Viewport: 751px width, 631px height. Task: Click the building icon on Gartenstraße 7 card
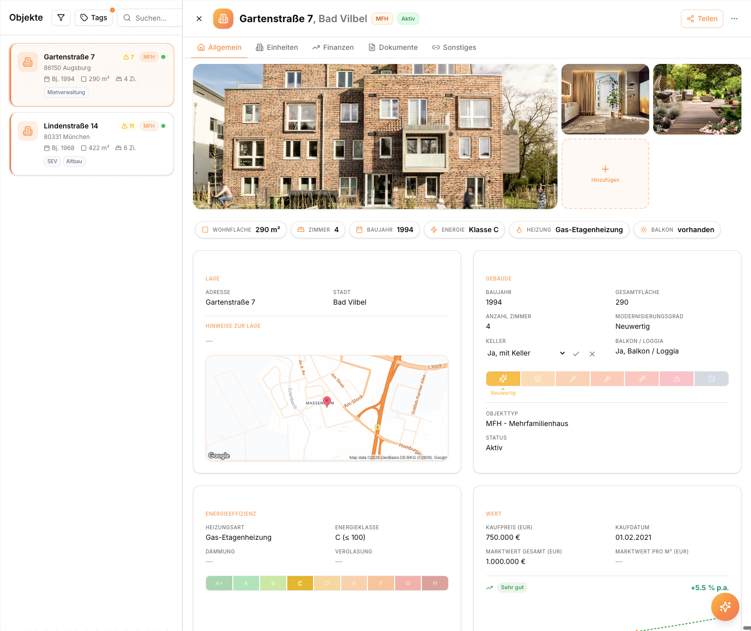pos(28,62)
